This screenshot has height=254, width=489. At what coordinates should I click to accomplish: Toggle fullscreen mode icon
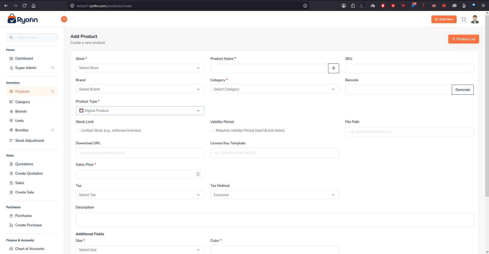pos(464,19)
